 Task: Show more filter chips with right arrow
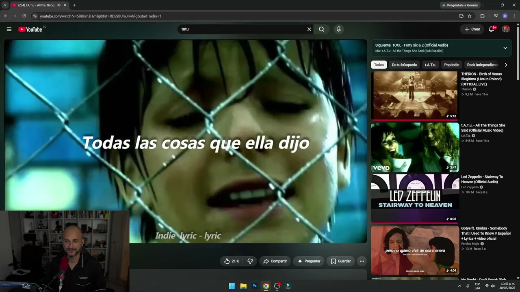coord(506,65)
